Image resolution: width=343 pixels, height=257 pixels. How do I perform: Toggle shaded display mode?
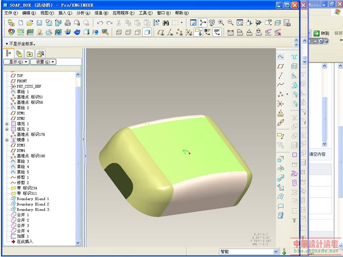click(x=147, y=32)
